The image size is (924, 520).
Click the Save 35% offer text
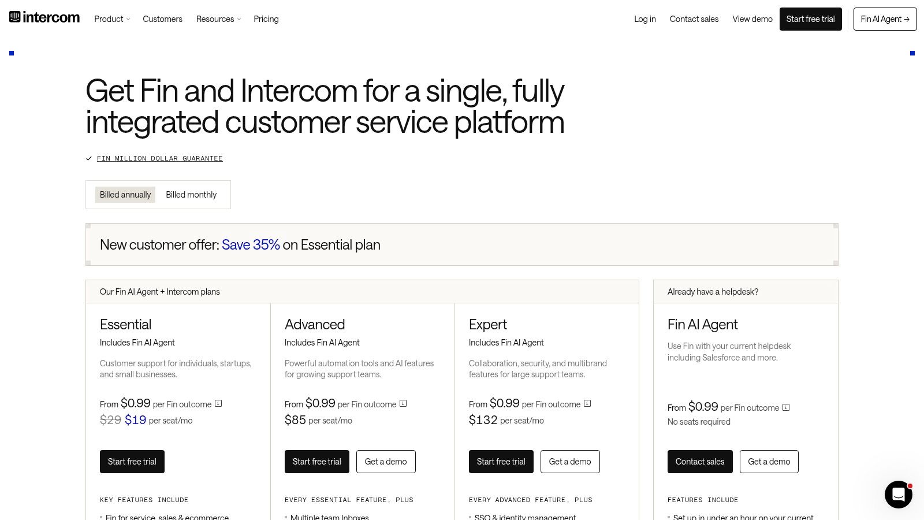[x=251, y=245]
